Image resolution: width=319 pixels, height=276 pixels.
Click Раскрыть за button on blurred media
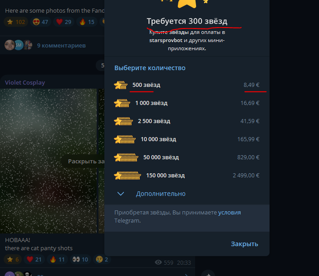point(83,161)
